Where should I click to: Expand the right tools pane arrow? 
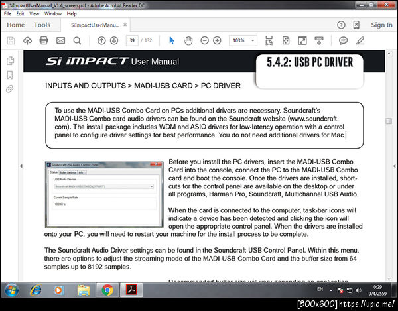[x=394, y=166]
